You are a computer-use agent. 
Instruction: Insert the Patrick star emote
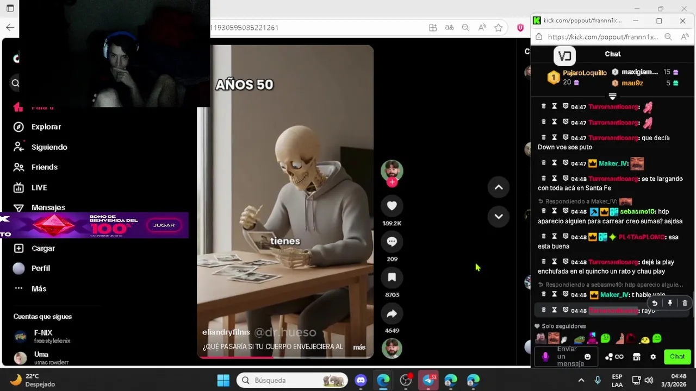pyautogui.click(x=619, y=339)
